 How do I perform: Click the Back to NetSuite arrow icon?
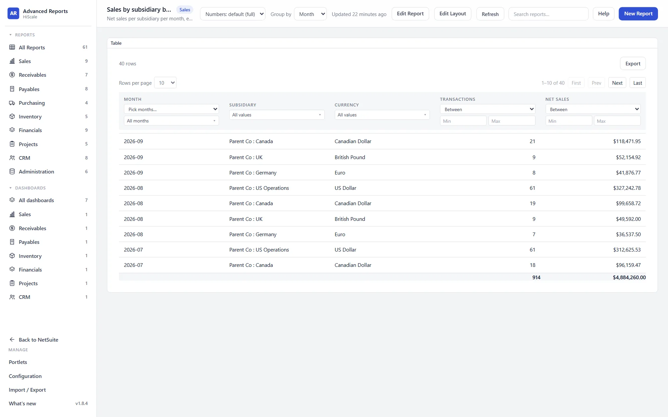(12, 340)
